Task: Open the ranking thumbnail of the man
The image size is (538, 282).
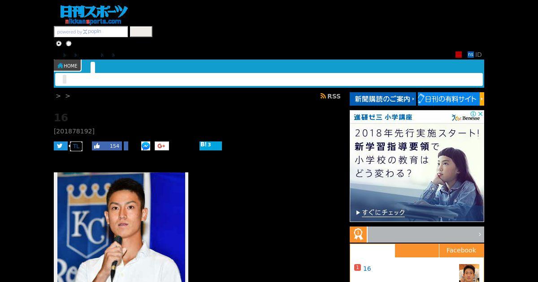Action: (469, 273)
